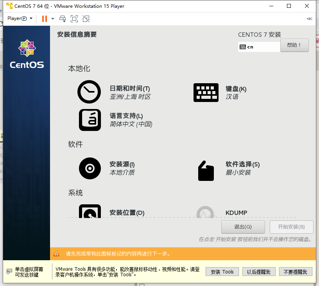
Task: Click the Unity mode toolbar icon
Action: 85,18
